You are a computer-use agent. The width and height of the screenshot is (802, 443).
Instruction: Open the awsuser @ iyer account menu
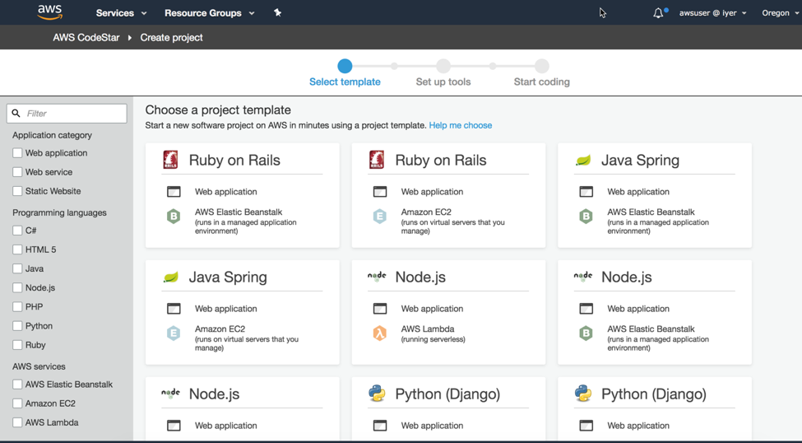712,13
